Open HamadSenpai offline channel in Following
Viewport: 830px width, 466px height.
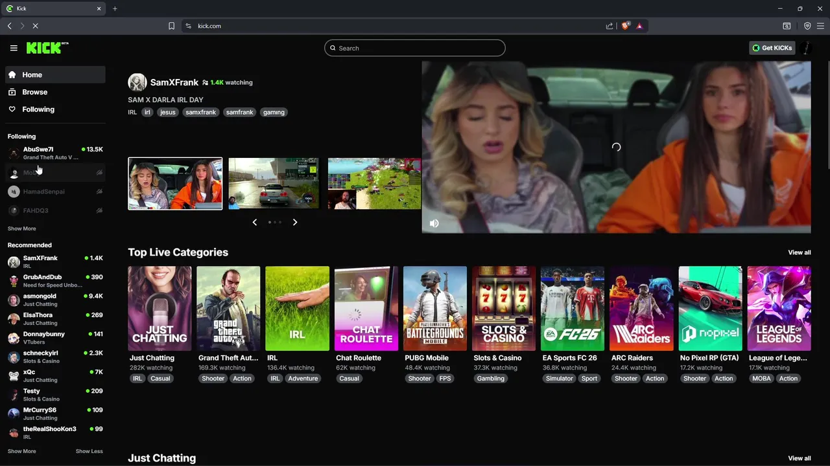pos(55,192)
